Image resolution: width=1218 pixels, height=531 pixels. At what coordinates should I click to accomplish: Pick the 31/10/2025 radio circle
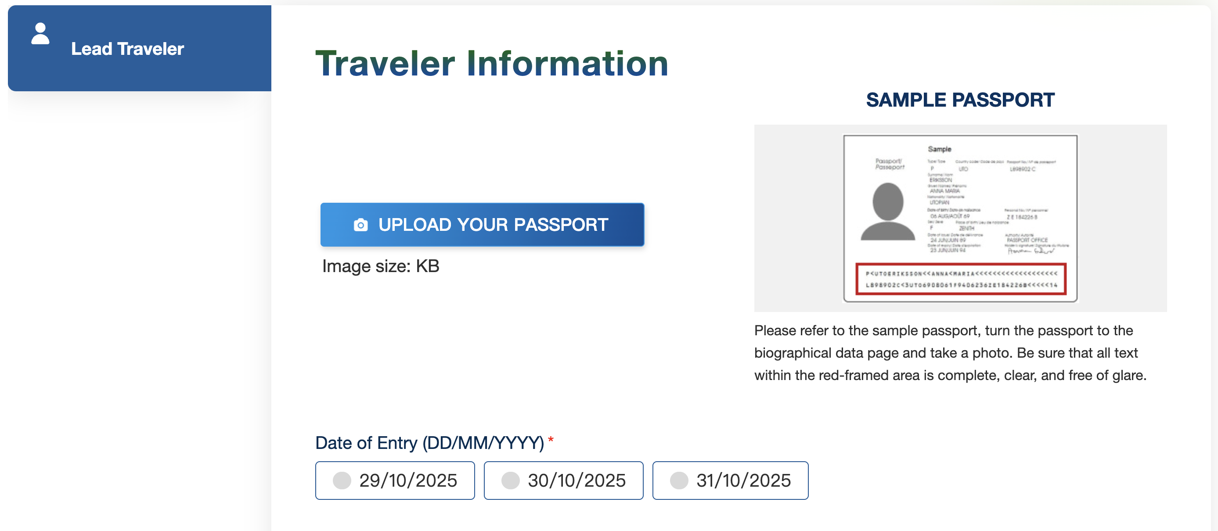(678, 481)
